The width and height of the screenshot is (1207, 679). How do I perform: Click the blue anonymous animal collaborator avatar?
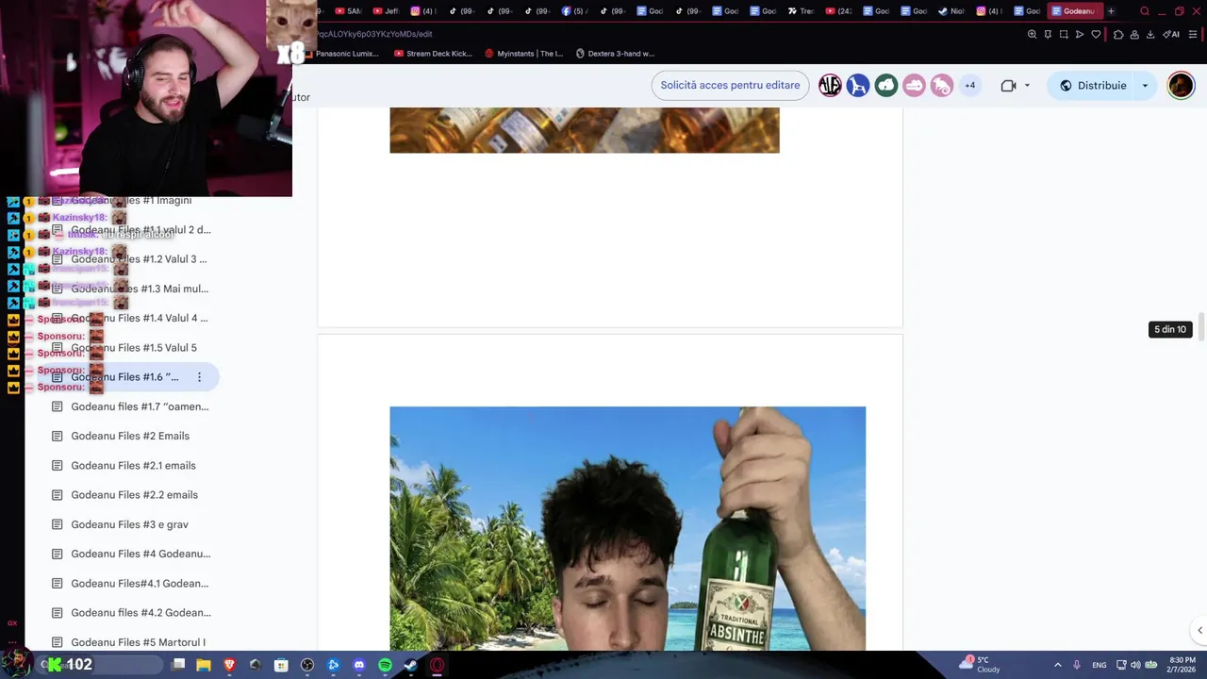(x=858, y=86)
